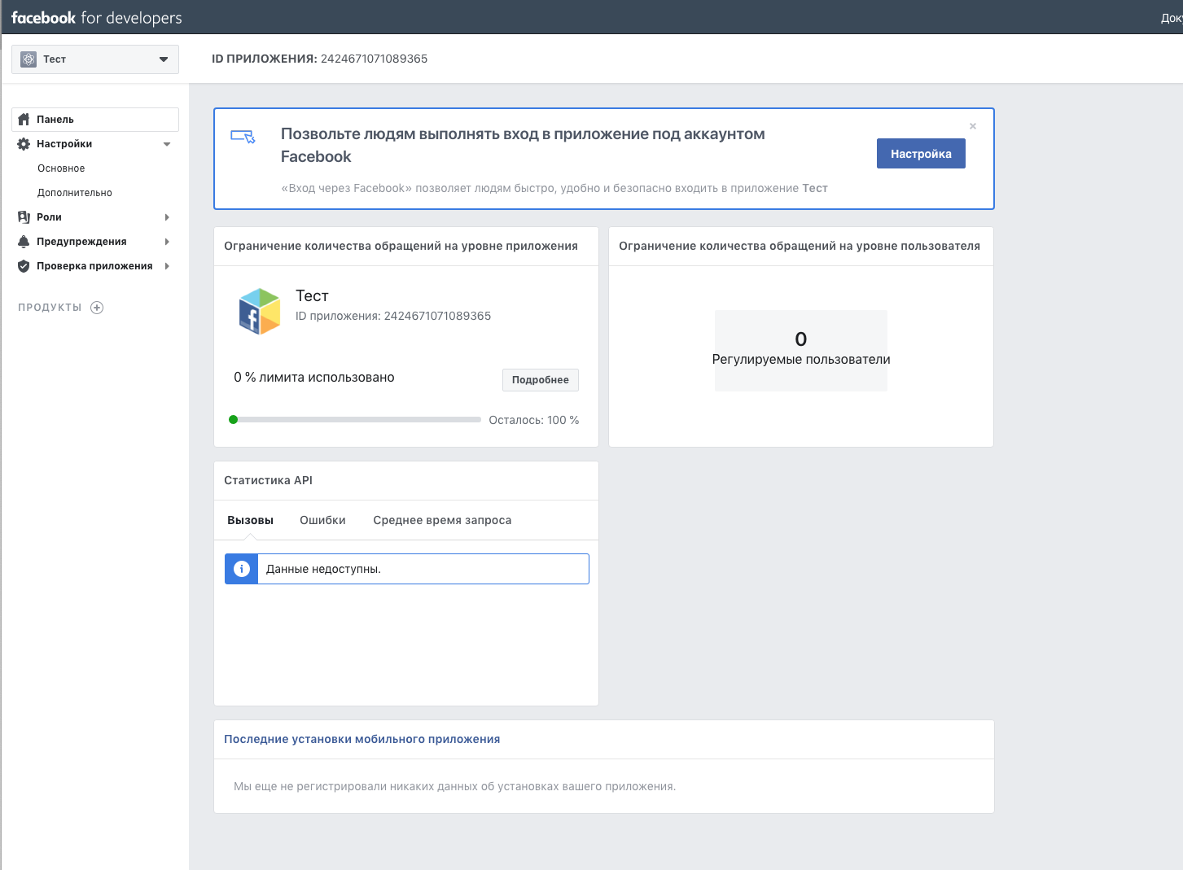
Task: Open Панель in the sidebar
Action: (x=95, y=120)
